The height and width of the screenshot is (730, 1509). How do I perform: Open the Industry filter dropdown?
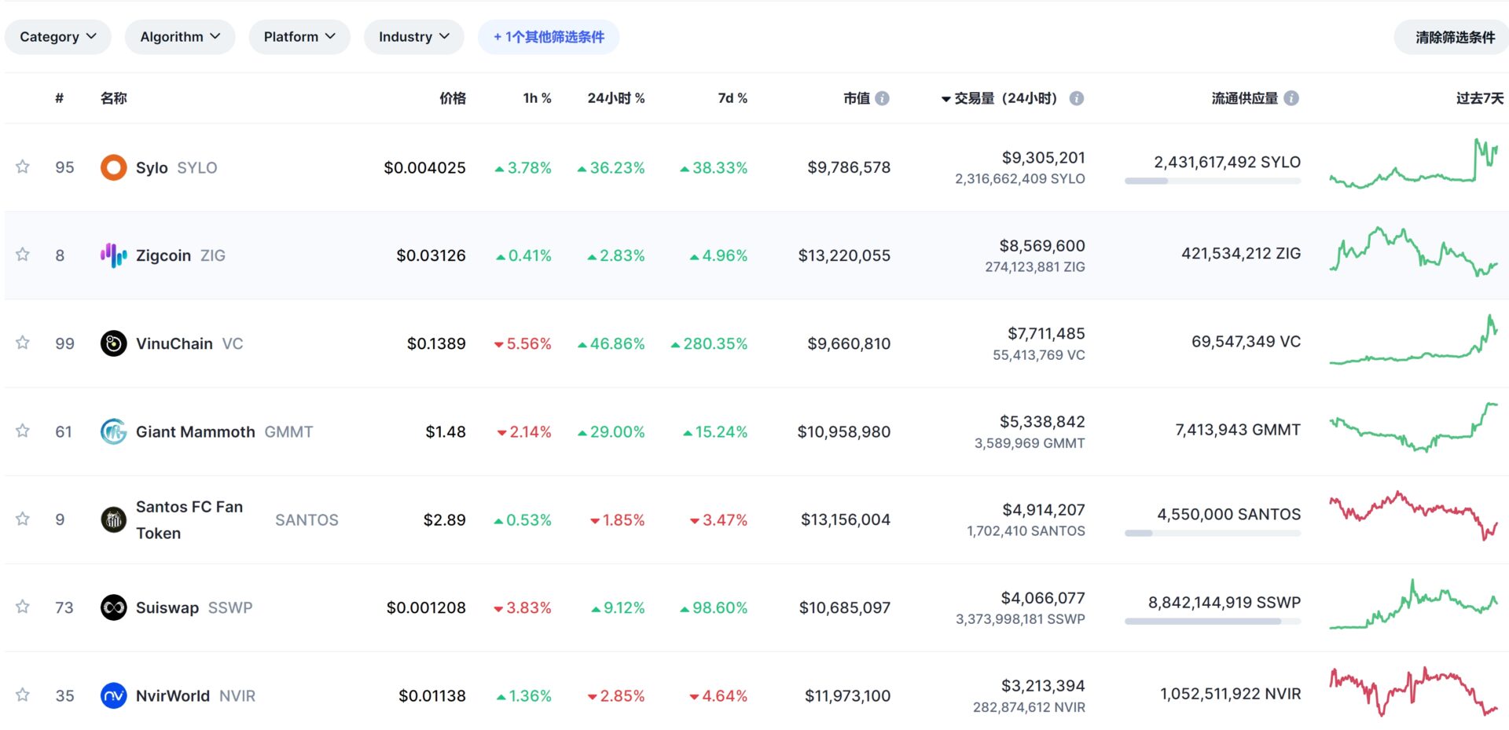413,37
